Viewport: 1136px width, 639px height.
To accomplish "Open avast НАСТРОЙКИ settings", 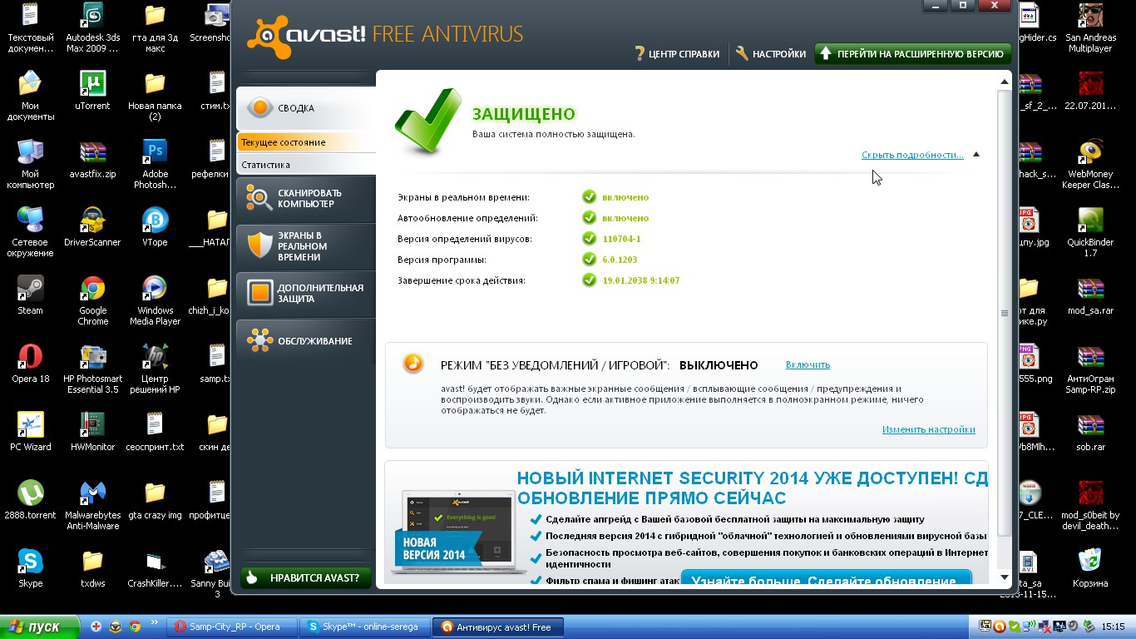I will point(771,54).
